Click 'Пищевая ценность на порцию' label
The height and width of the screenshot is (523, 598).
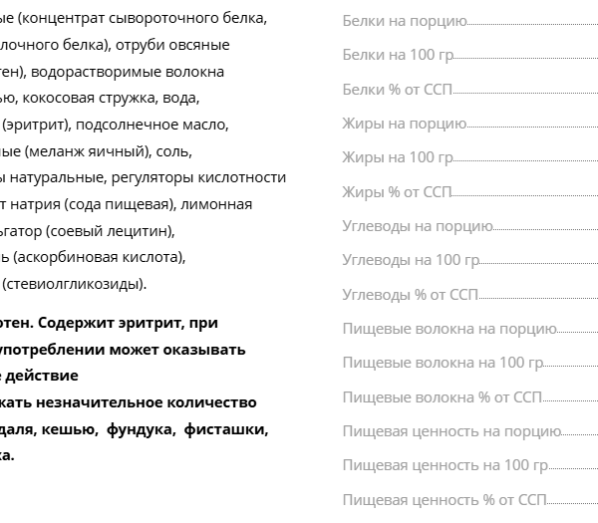(x=451, y=431)
